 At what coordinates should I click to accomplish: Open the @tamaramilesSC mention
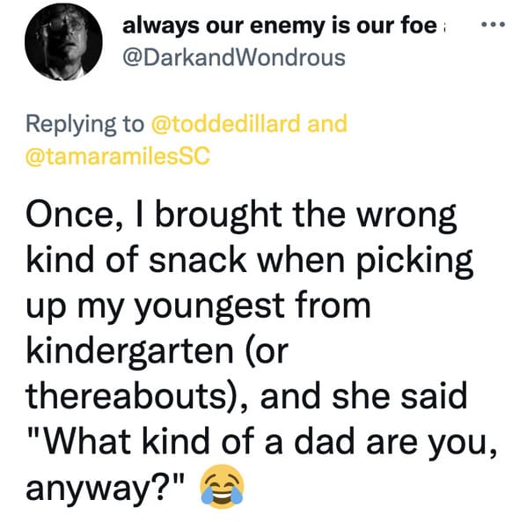tap(118, 156)
